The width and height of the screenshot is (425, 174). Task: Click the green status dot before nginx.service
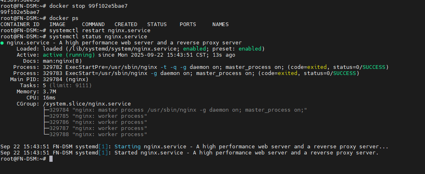click(2, 43)
